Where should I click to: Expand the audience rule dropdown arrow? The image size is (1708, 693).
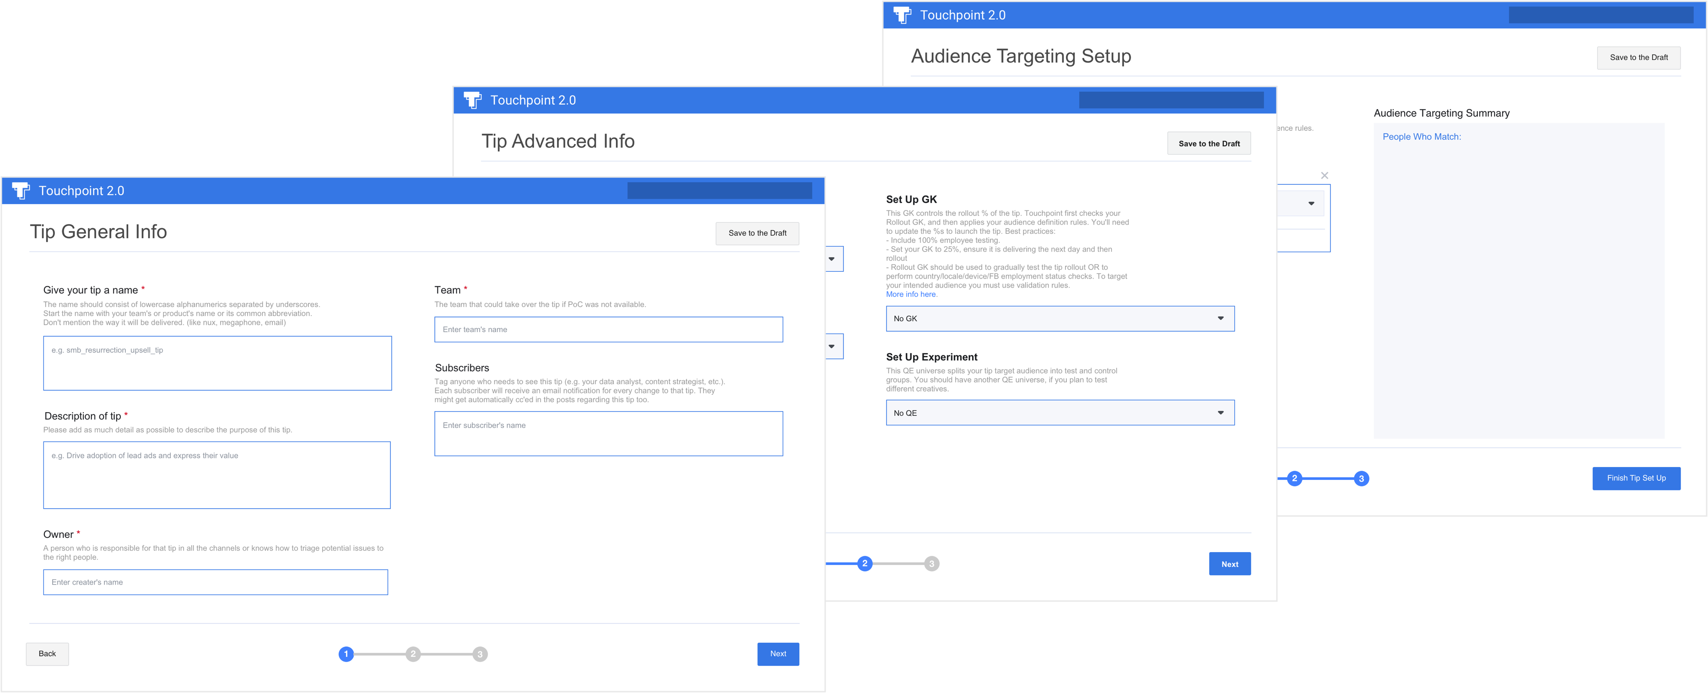point(1311,204)
